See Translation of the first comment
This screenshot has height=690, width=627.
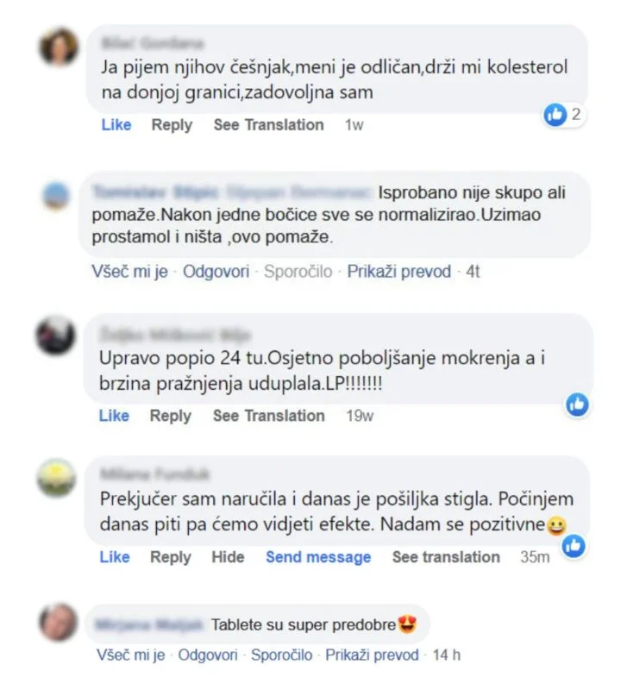pos(268,125)
